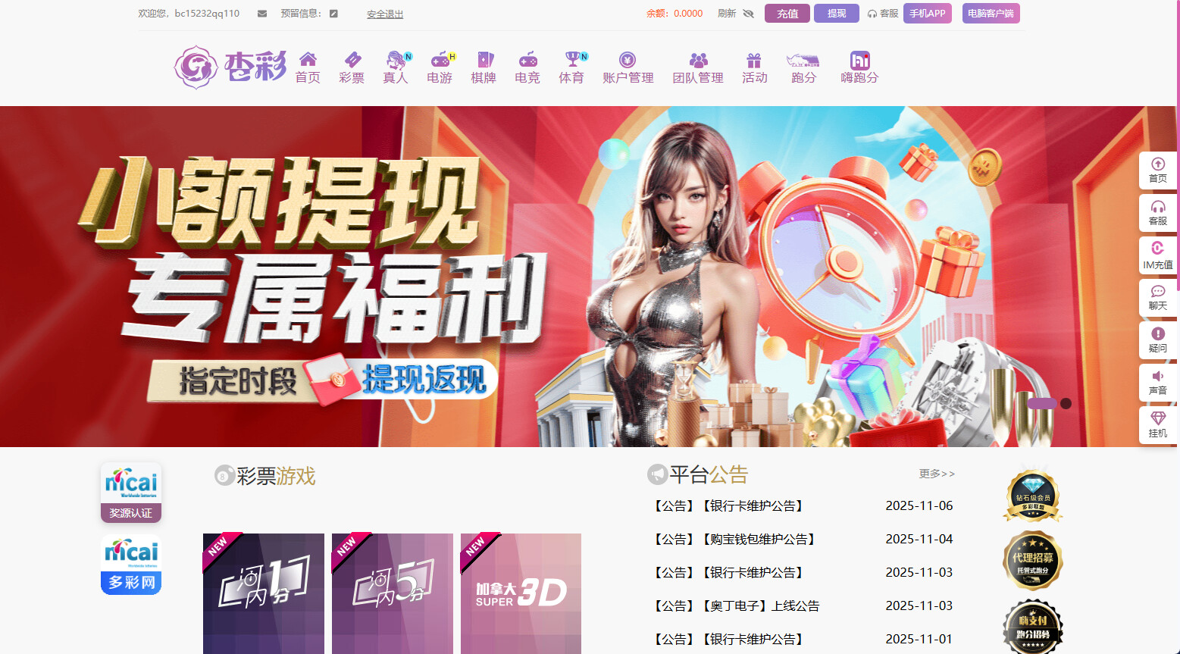Click the 提现 withdraw button
Viewport: 1180px width, 654px height.
pos(836,14)
